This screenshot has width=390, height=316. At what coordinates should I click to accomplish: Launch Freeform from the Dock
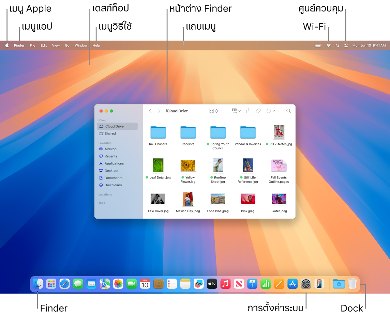[199, 284]
